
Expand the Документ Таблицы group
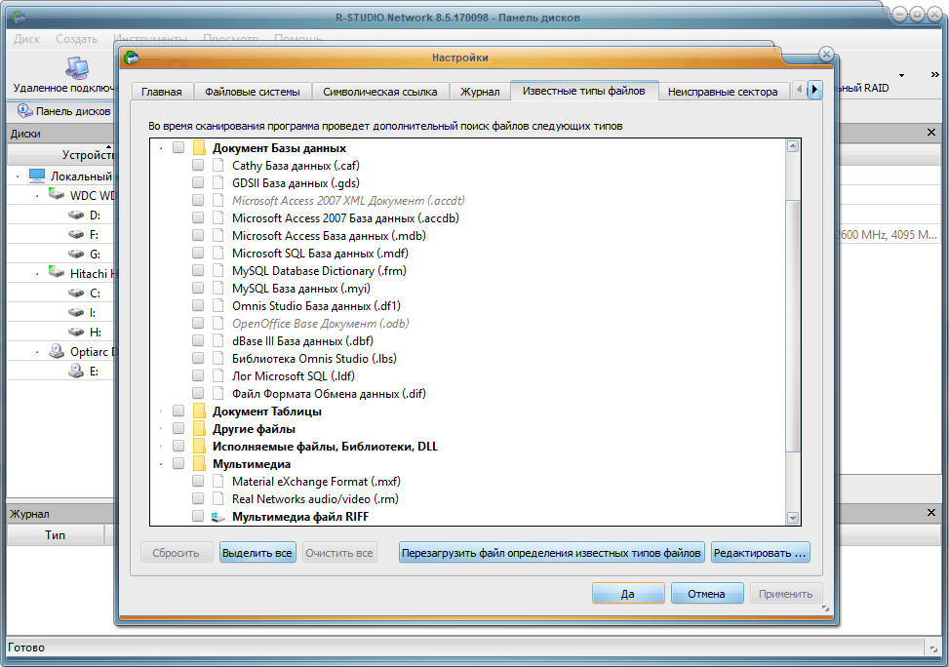(160, 412)
